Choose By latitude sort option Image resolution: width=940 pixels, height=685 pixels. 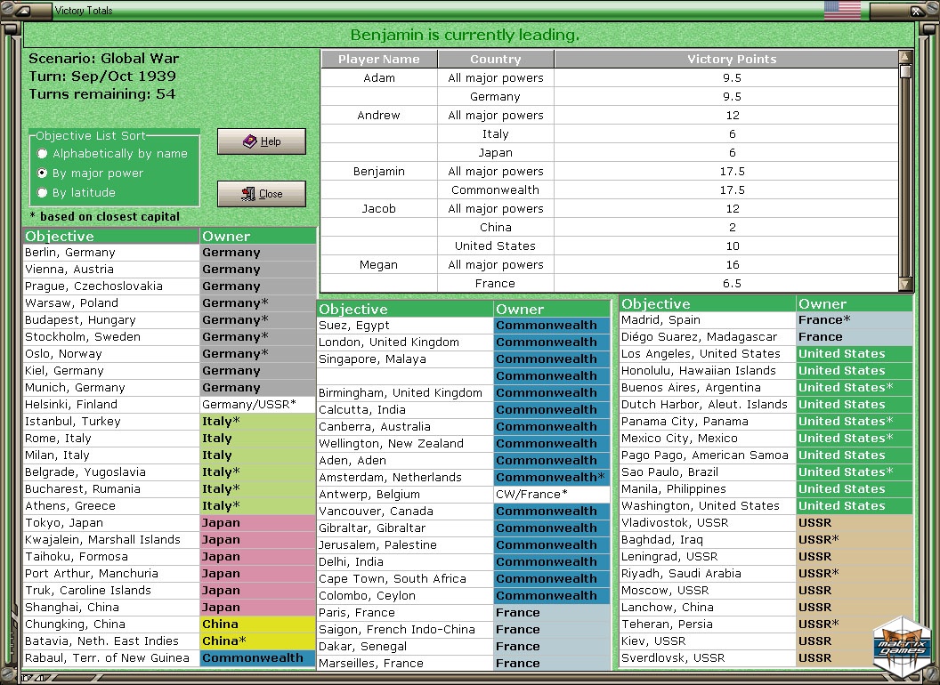[43, 193]
